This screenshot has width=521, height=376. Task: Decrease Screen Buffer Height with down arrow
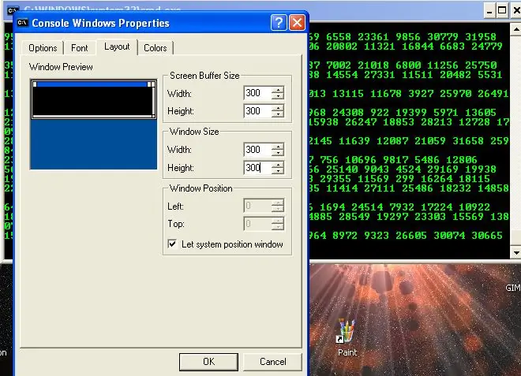point(278,114)
